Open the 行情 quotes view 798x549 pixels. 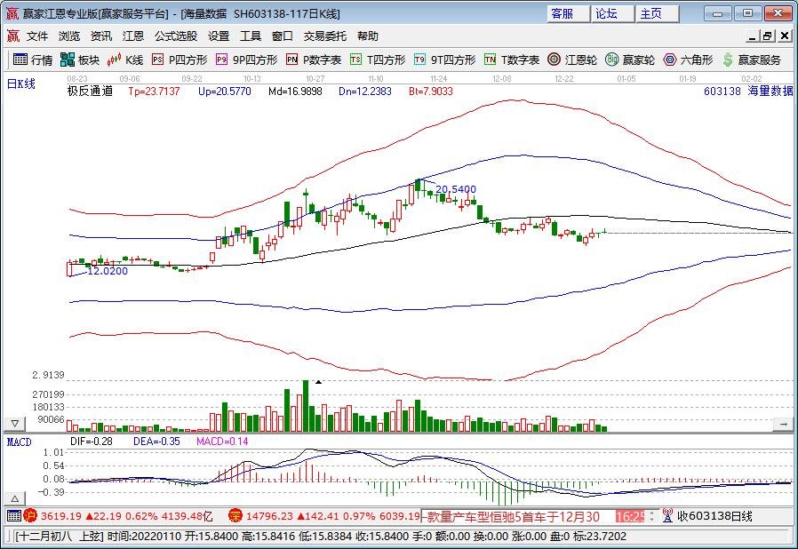(x=33, y=60)
